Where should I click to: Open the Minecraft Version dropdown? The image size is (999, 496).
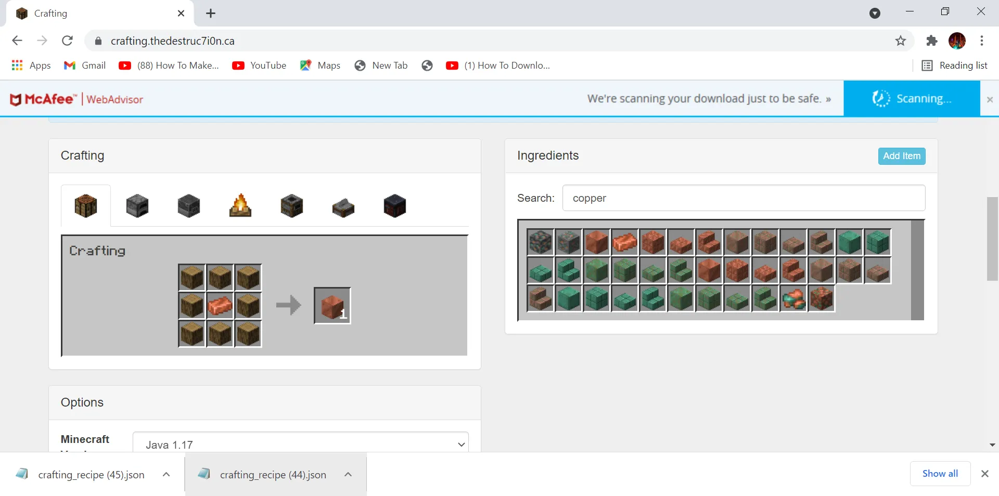pos(302,445)
